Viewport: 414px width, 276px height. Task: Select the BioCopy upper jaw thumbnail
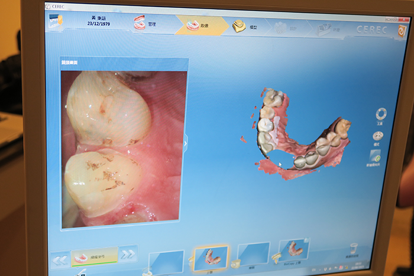point(293,249)
